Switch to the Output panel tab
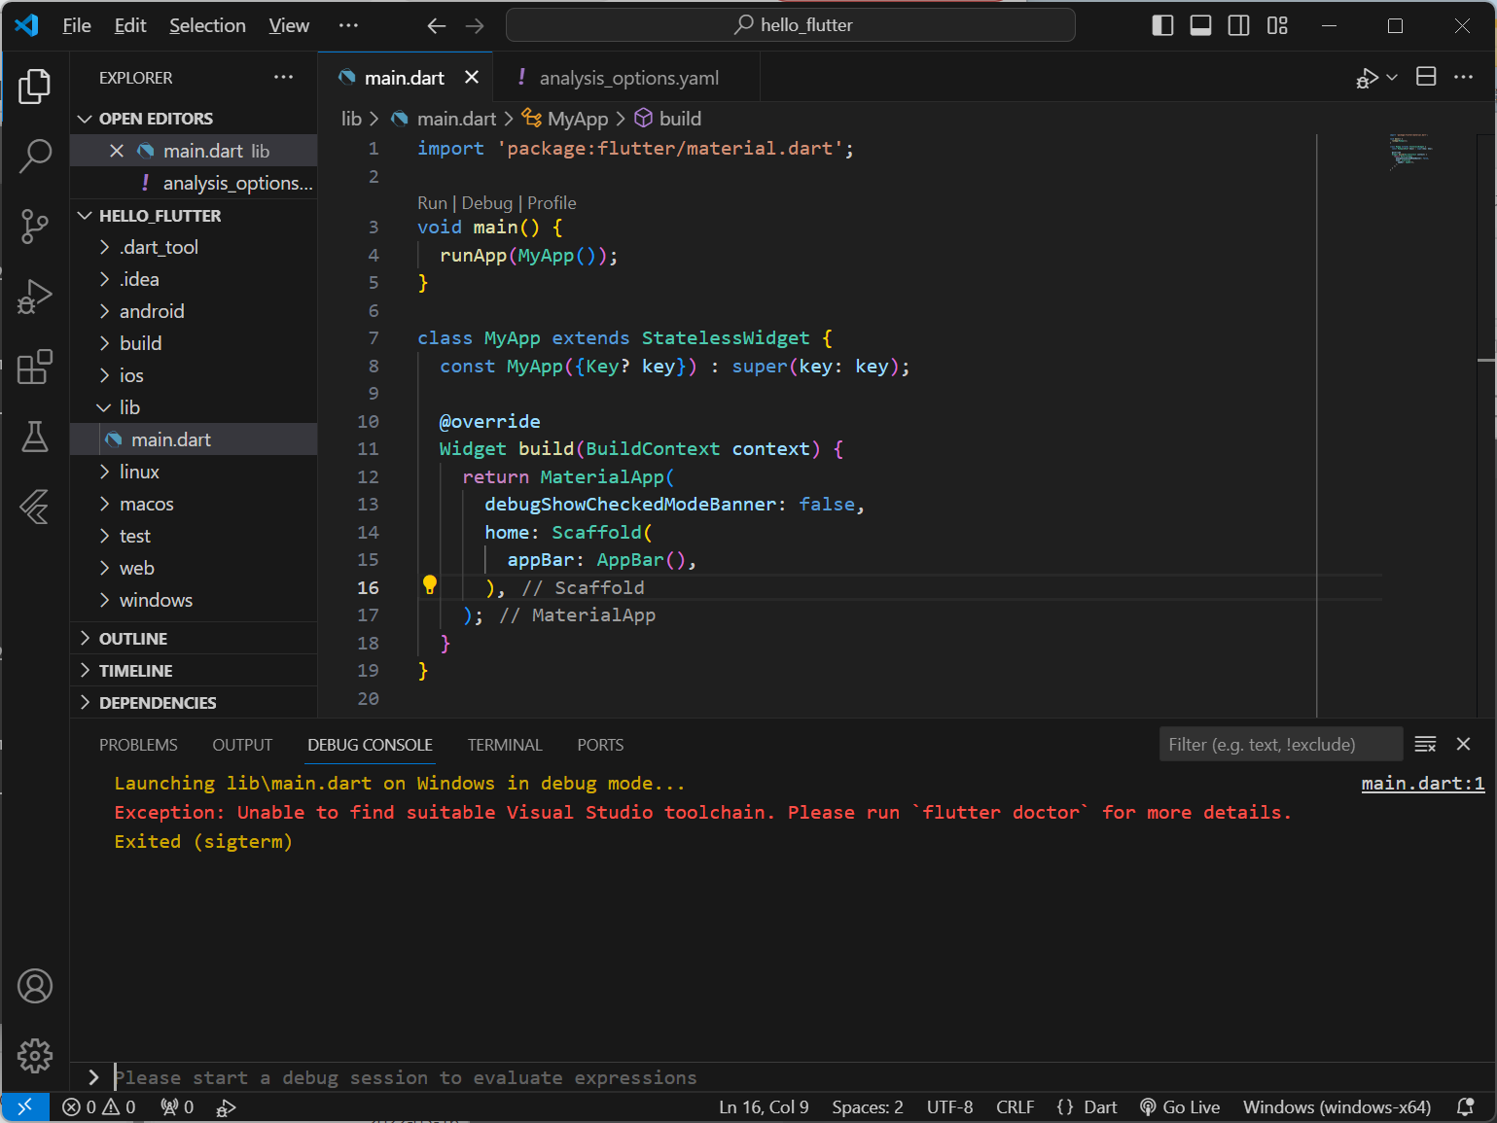The height and width of the screenshot is (1123, 1497). point(242,745)
